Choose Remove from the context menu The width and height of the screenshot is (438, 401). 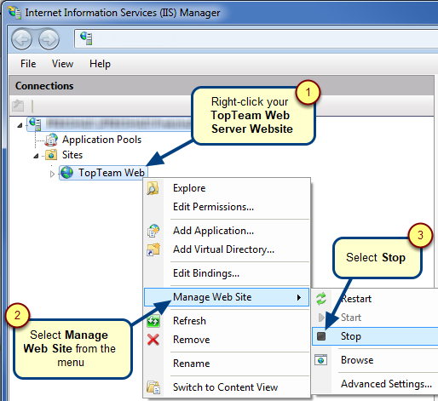click(x=227, y=340)
